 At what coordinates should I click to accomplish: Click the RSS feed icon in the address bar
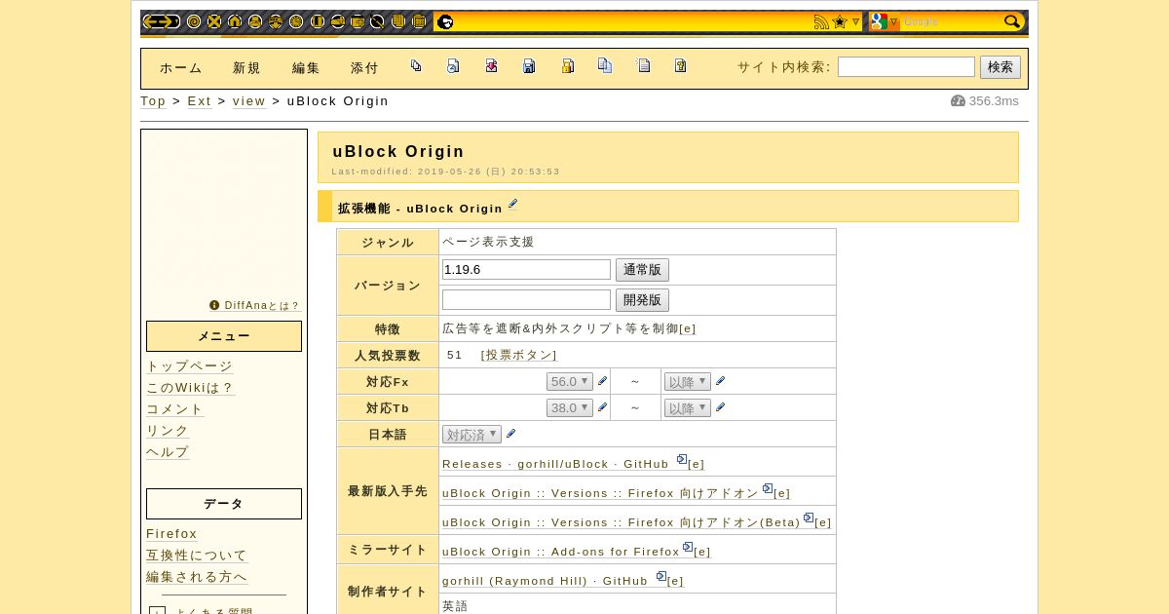click(821, 21)
